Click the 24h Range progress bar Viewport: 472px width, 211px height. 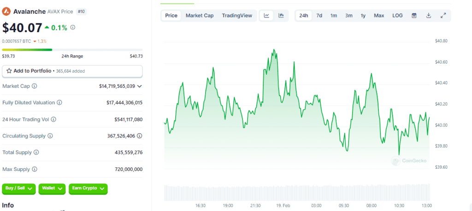(72, 50)
